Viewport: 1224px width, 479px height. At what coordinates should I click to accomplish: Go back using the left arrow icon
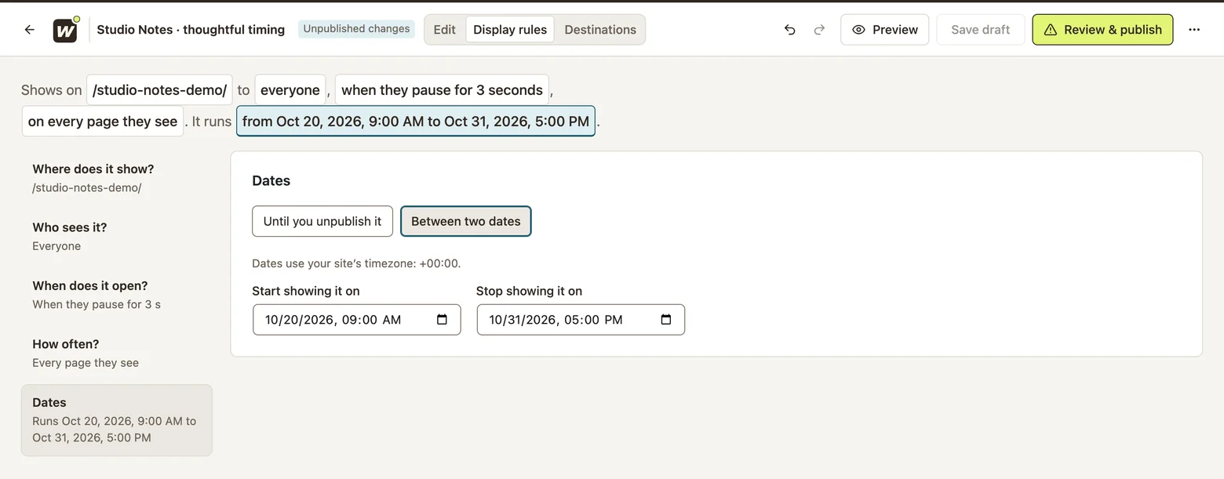pos(29,30)
